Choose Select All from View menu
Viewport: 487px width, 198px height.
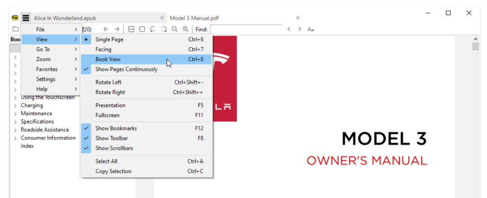click(146, 162)
